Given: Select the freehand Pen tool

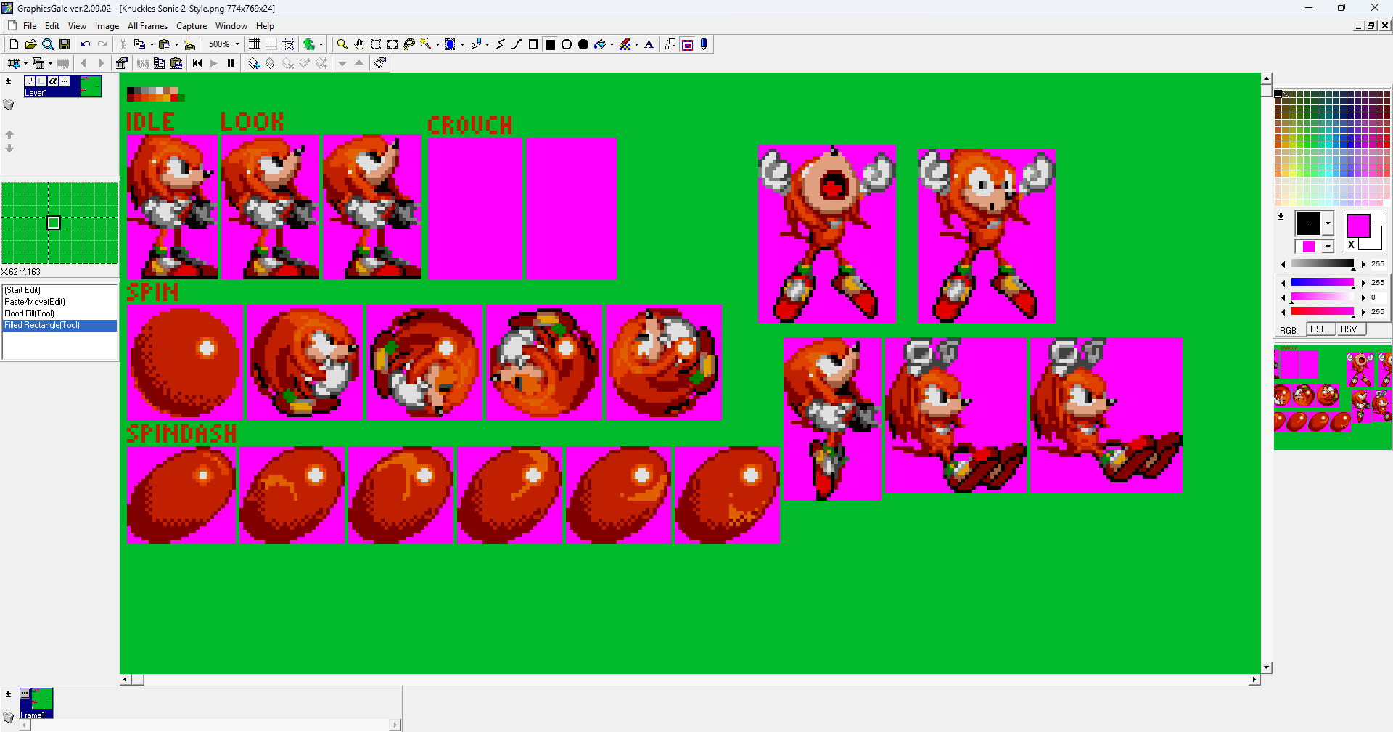Looking at the screenshot, I should (474, 44).
